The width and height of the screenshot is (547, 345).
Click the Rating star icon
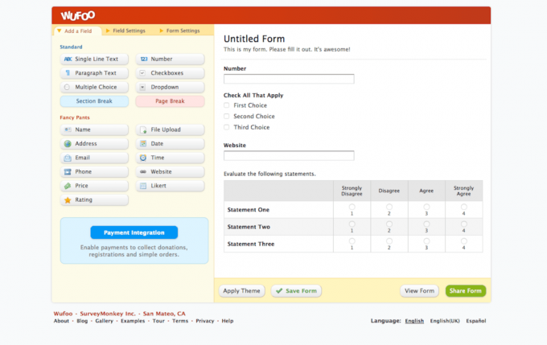68,200
